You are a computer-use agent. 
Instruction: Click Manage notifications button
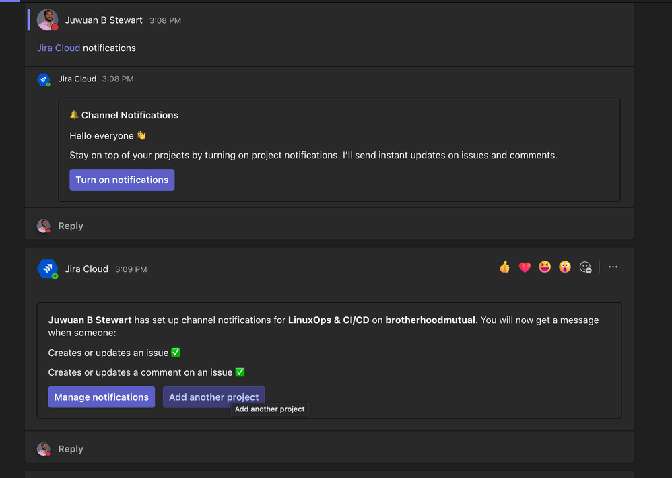101,397
